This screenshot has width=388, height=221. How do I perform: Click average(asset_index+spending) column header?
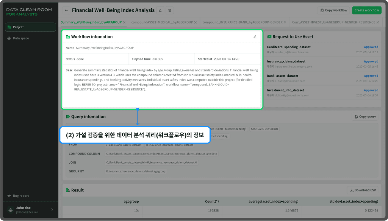(x=274, y=202)
